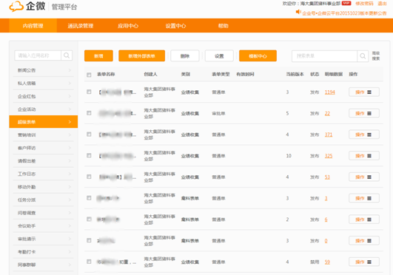Open the 应用中心 tab
This screenshot has height=275, width=393.
pyautogui.click(x=128, y=26)
